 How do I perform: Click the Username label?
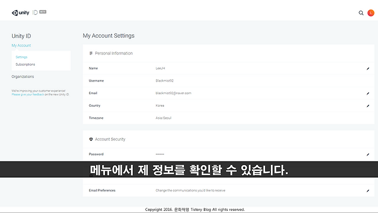click(x=96, y=80)
